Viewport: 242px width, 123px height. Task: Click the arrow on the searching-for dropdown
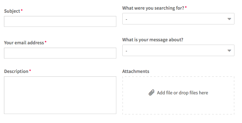pyautogui.click(x=229, y=19)
